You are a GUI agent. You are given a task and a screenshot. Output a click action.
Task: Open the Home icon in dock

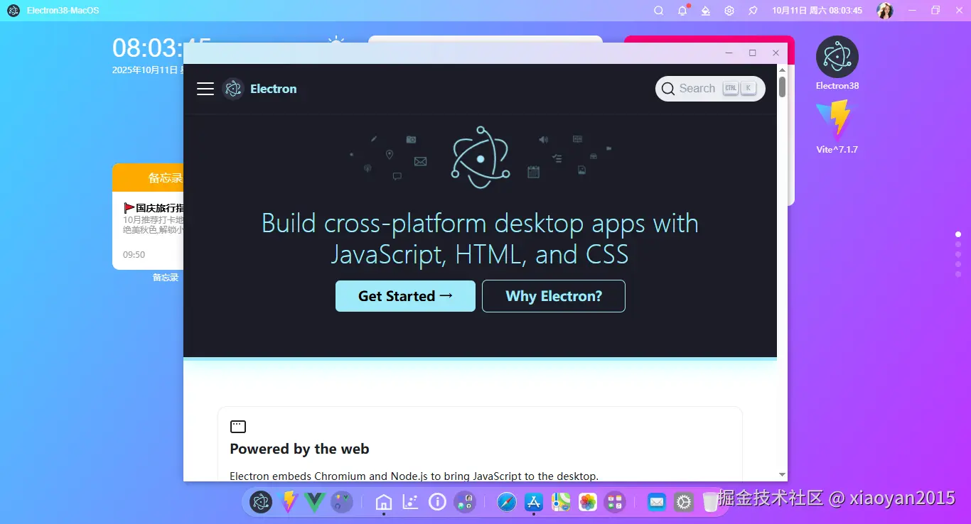click(x=384, y=502)
